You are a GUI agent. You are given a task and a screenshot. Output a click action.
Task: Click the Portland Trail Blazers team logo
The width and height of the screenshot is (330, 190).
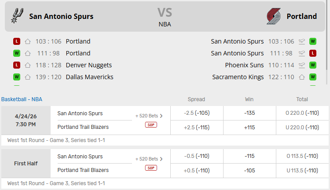click(x=274, y=16)
